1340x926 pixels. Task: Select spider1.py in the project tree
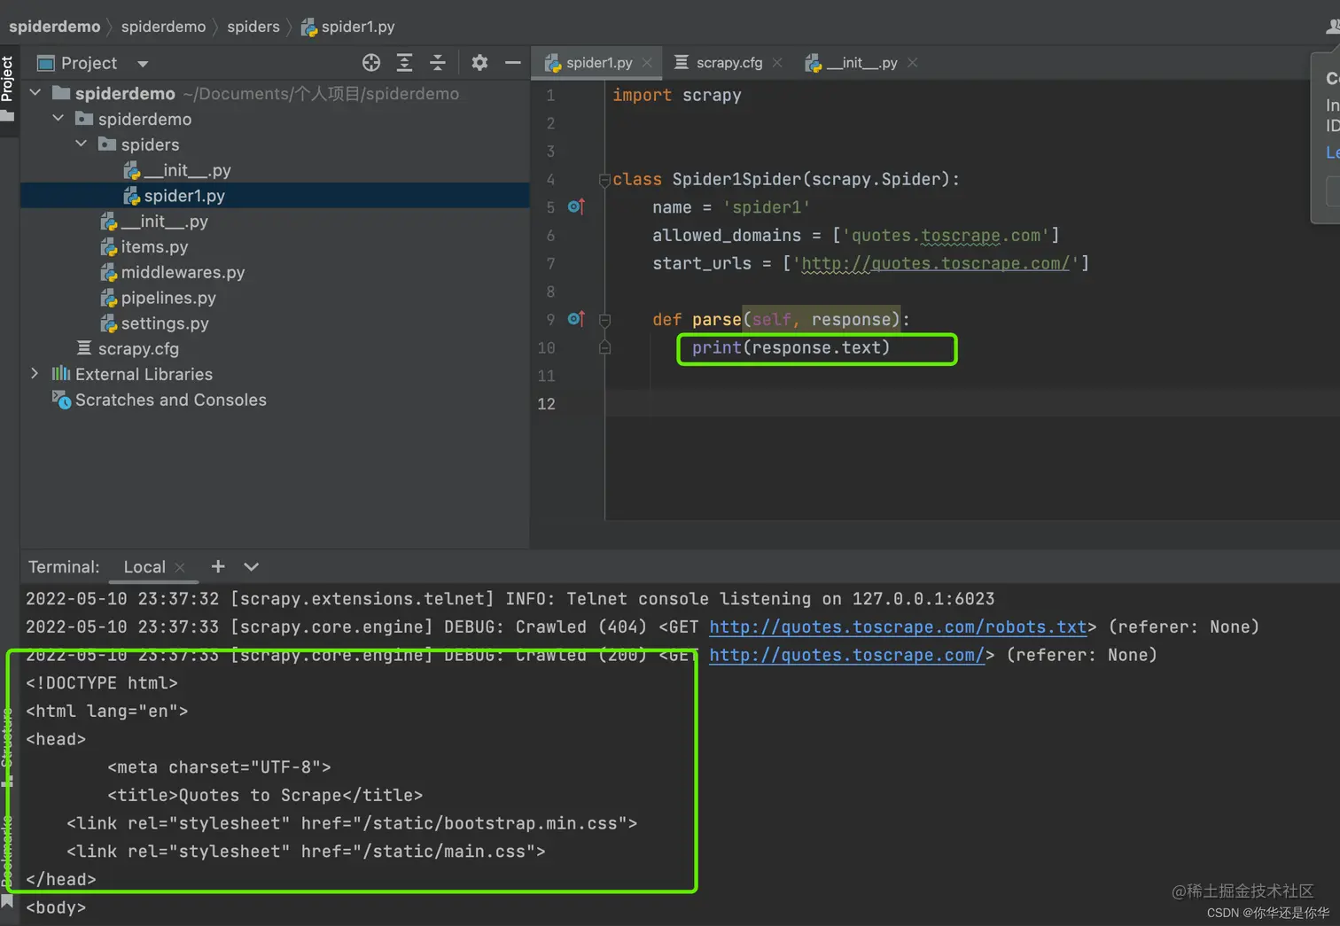pos(175,195)
